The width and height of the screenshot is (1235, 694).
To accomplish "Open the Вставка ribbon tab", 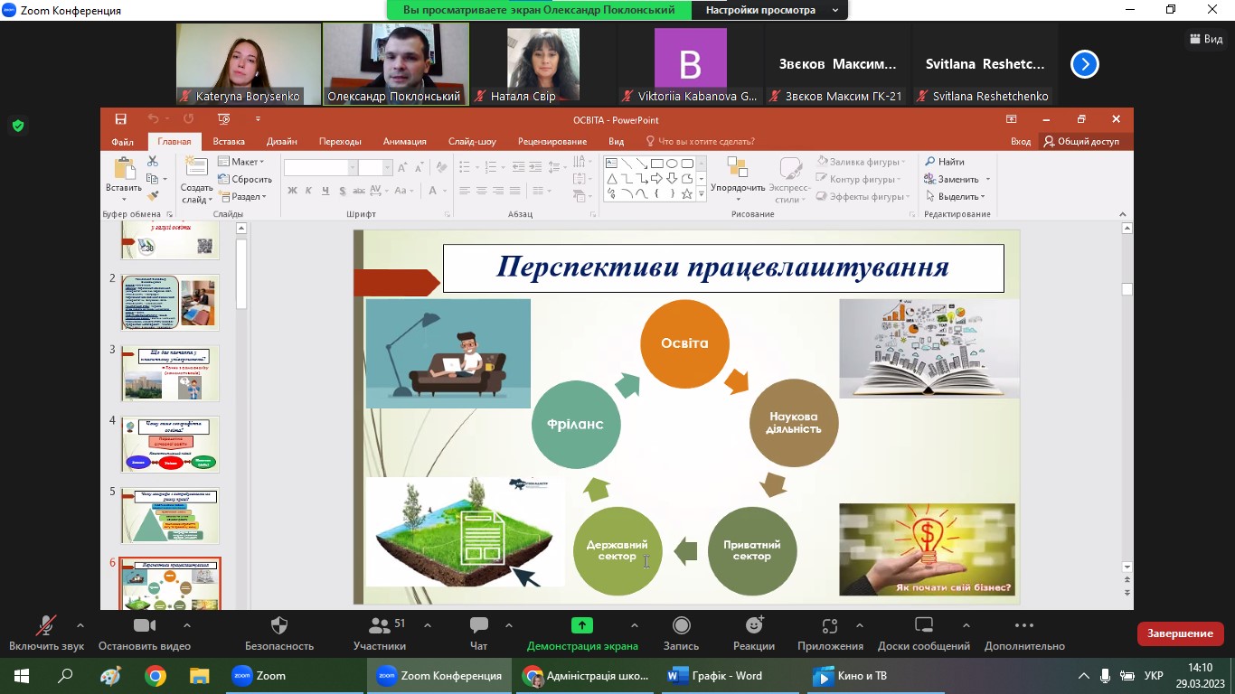I will point(229,142).
